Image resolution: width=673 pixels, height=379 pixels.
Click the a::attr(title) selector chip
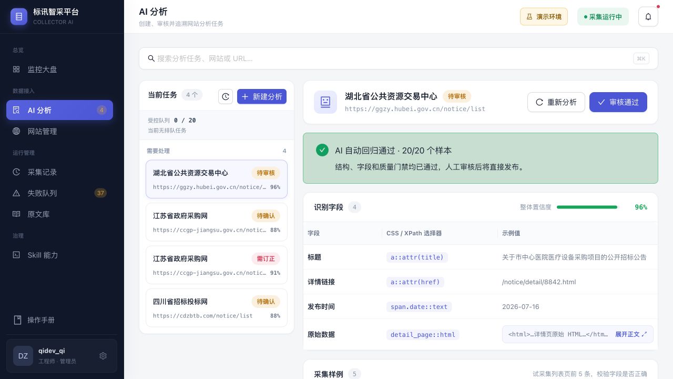click(417, 257)
